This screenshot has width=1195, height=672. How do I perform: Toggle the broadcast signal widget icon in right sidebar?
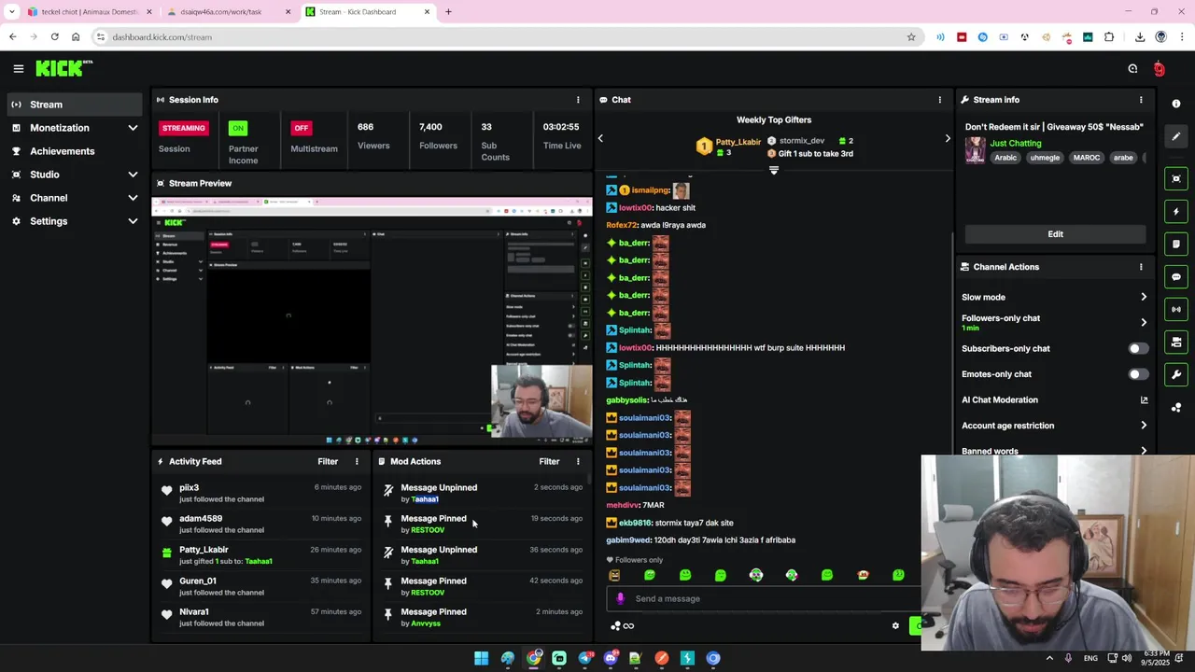[1176, 309]
